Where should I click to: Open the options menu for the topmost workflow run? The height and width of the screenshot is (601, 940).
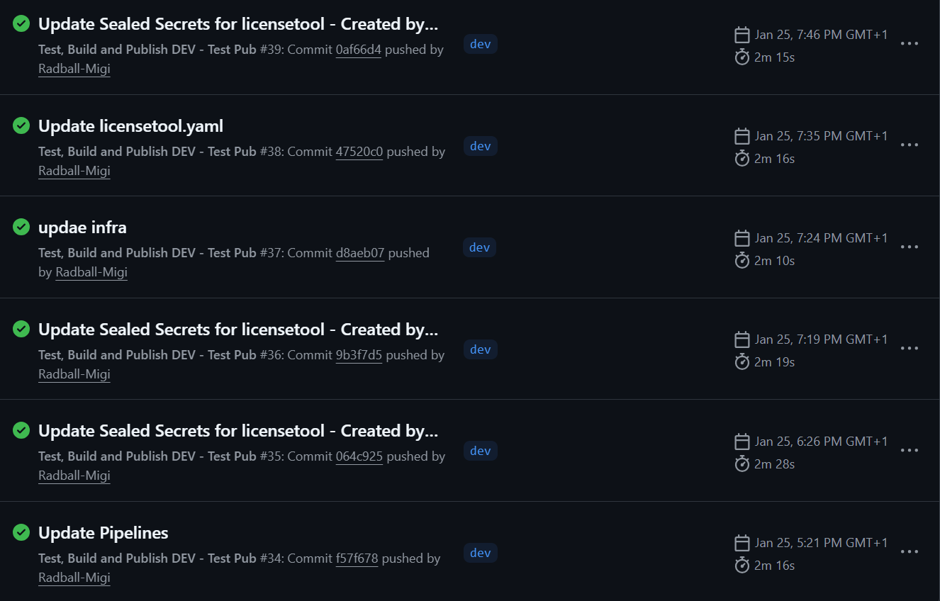pyautogui.click(x=910, y=43)
